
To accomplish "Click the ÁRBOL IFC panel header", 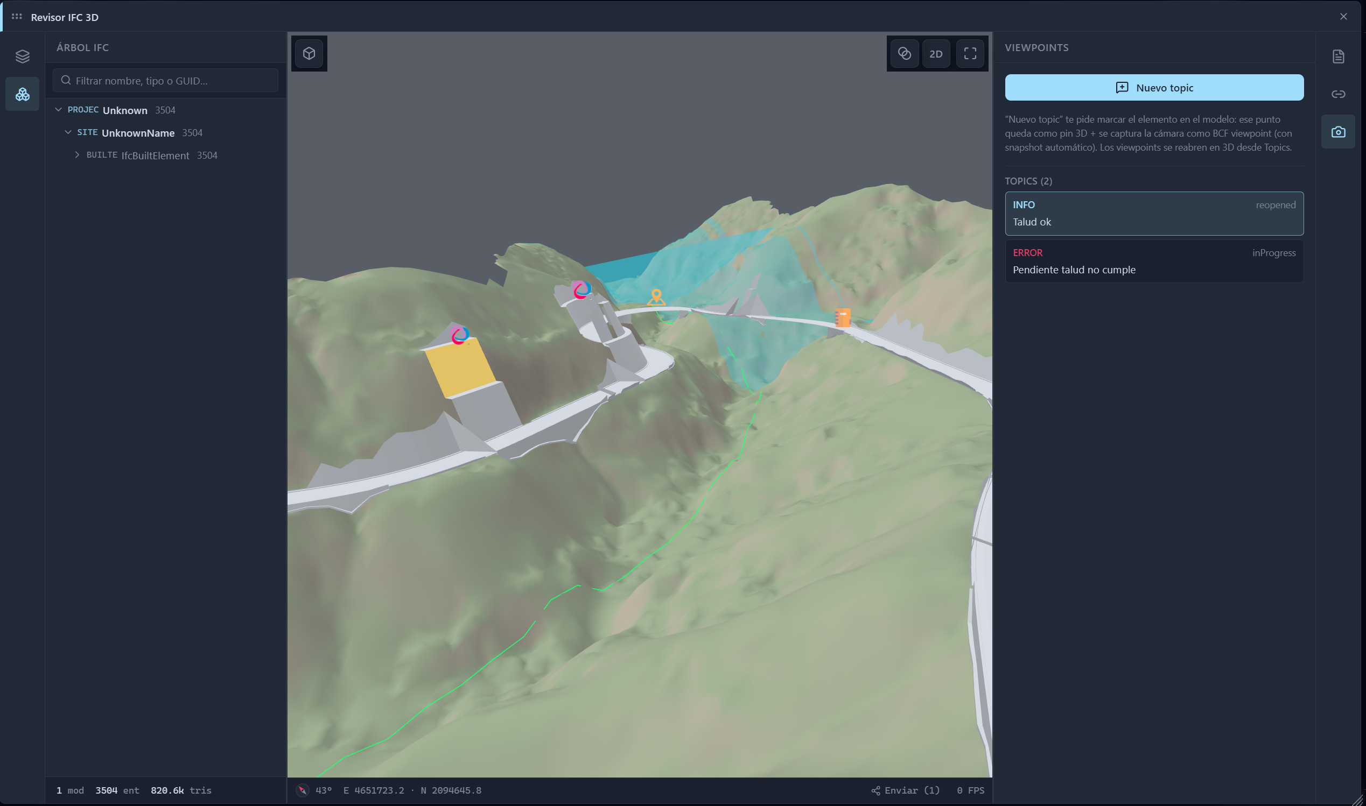I will click(x=82, y=47).
